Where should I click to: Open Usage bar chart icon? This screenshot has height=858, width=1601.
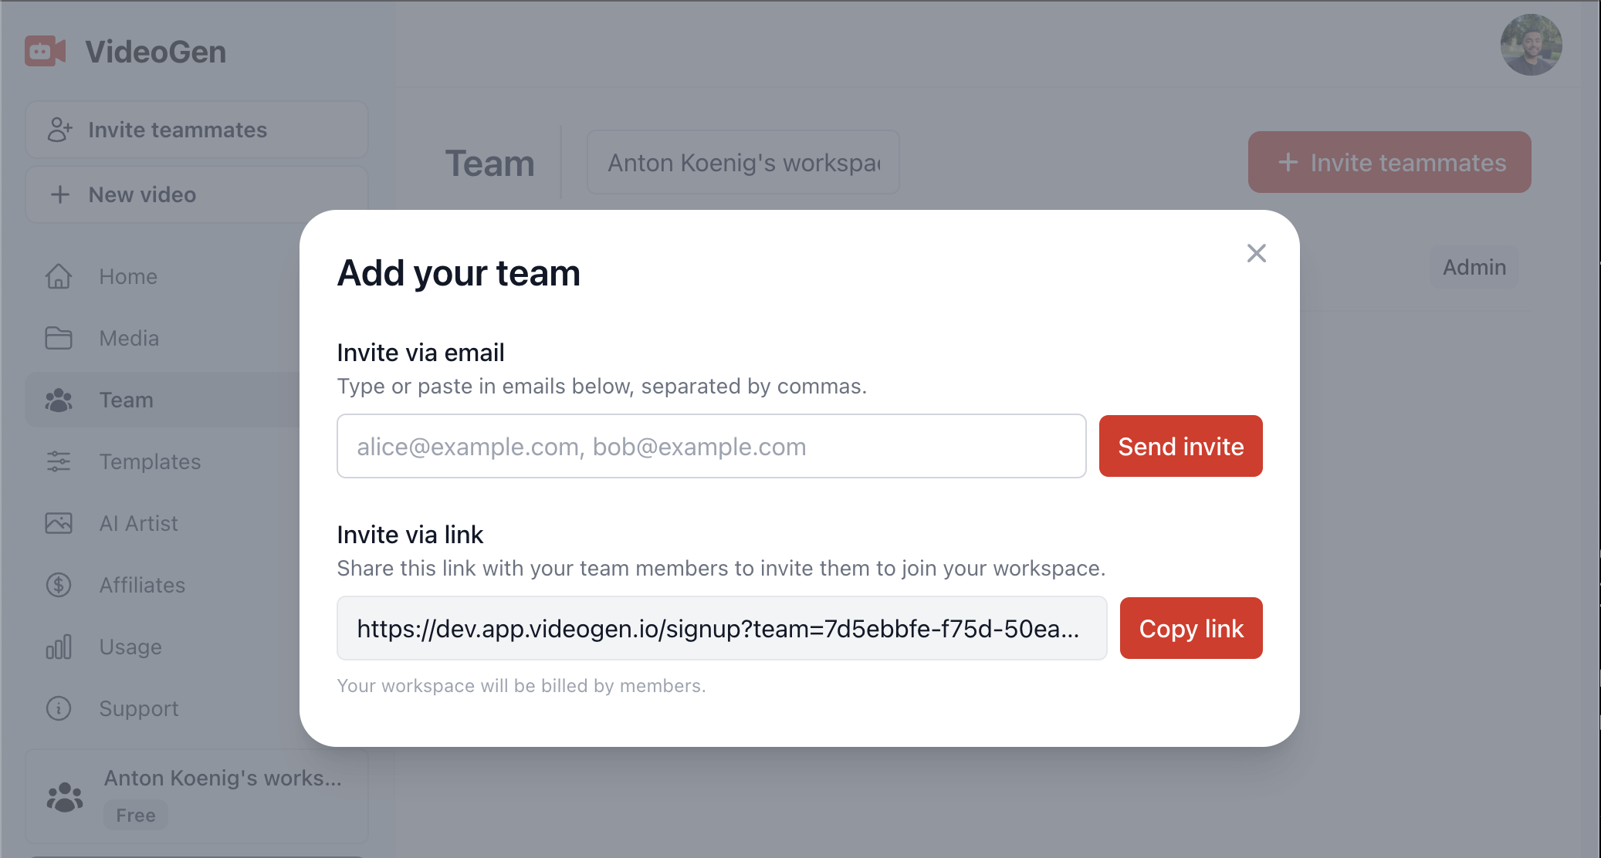(x=59, y=647)
